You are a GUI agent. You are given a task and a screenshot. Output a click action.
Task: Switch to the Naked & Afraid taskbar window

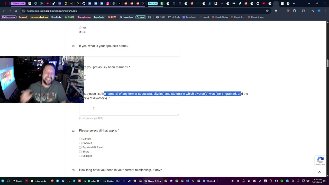pyautogui.click(x=153, y=181)
